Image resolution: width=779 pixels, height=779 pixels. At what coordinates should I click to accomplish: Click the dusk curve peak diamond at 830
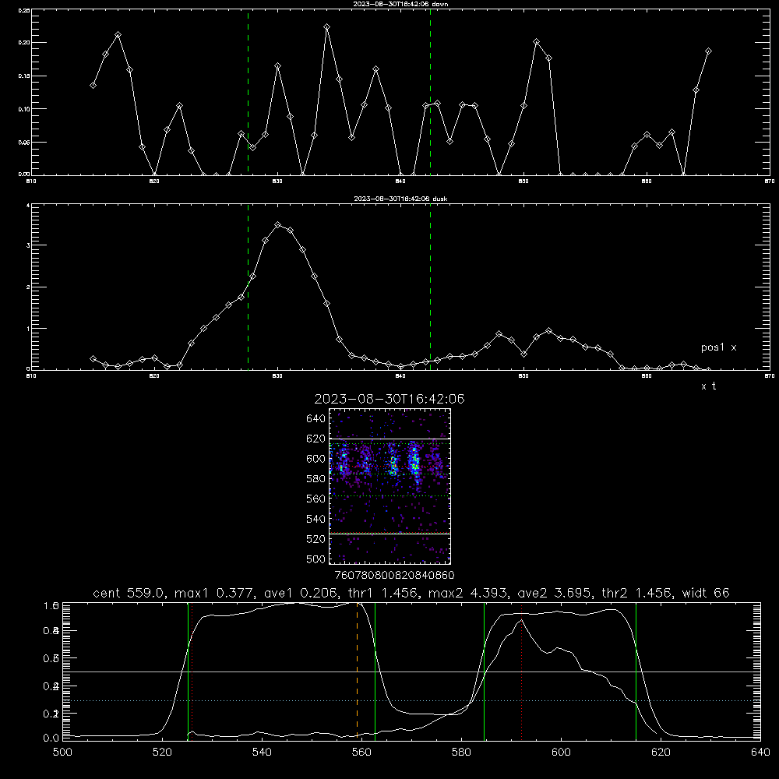click(x=278, y=225)
